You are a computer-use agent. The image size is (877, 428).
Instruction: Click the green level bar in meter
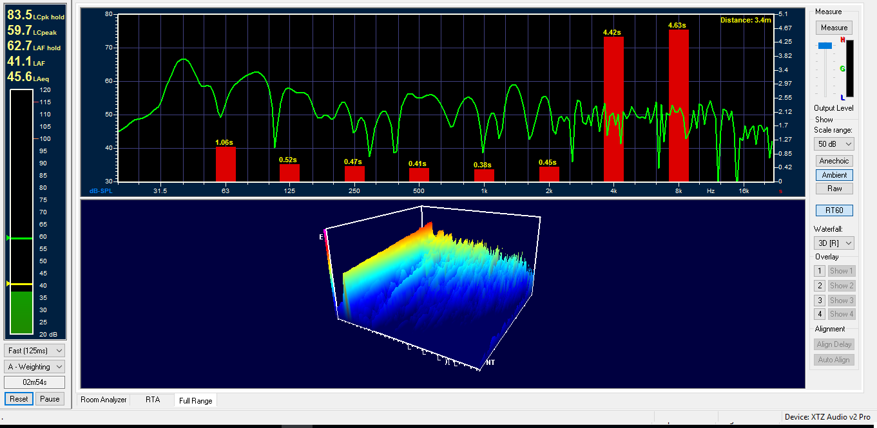point(21,313)
